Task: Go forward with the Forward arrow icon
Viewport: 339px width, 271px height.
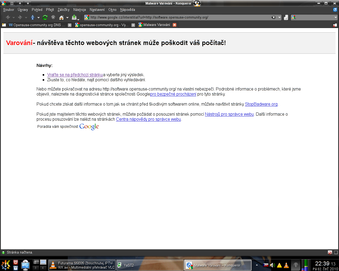Action: pyautogui.click(x=20, y=17)
